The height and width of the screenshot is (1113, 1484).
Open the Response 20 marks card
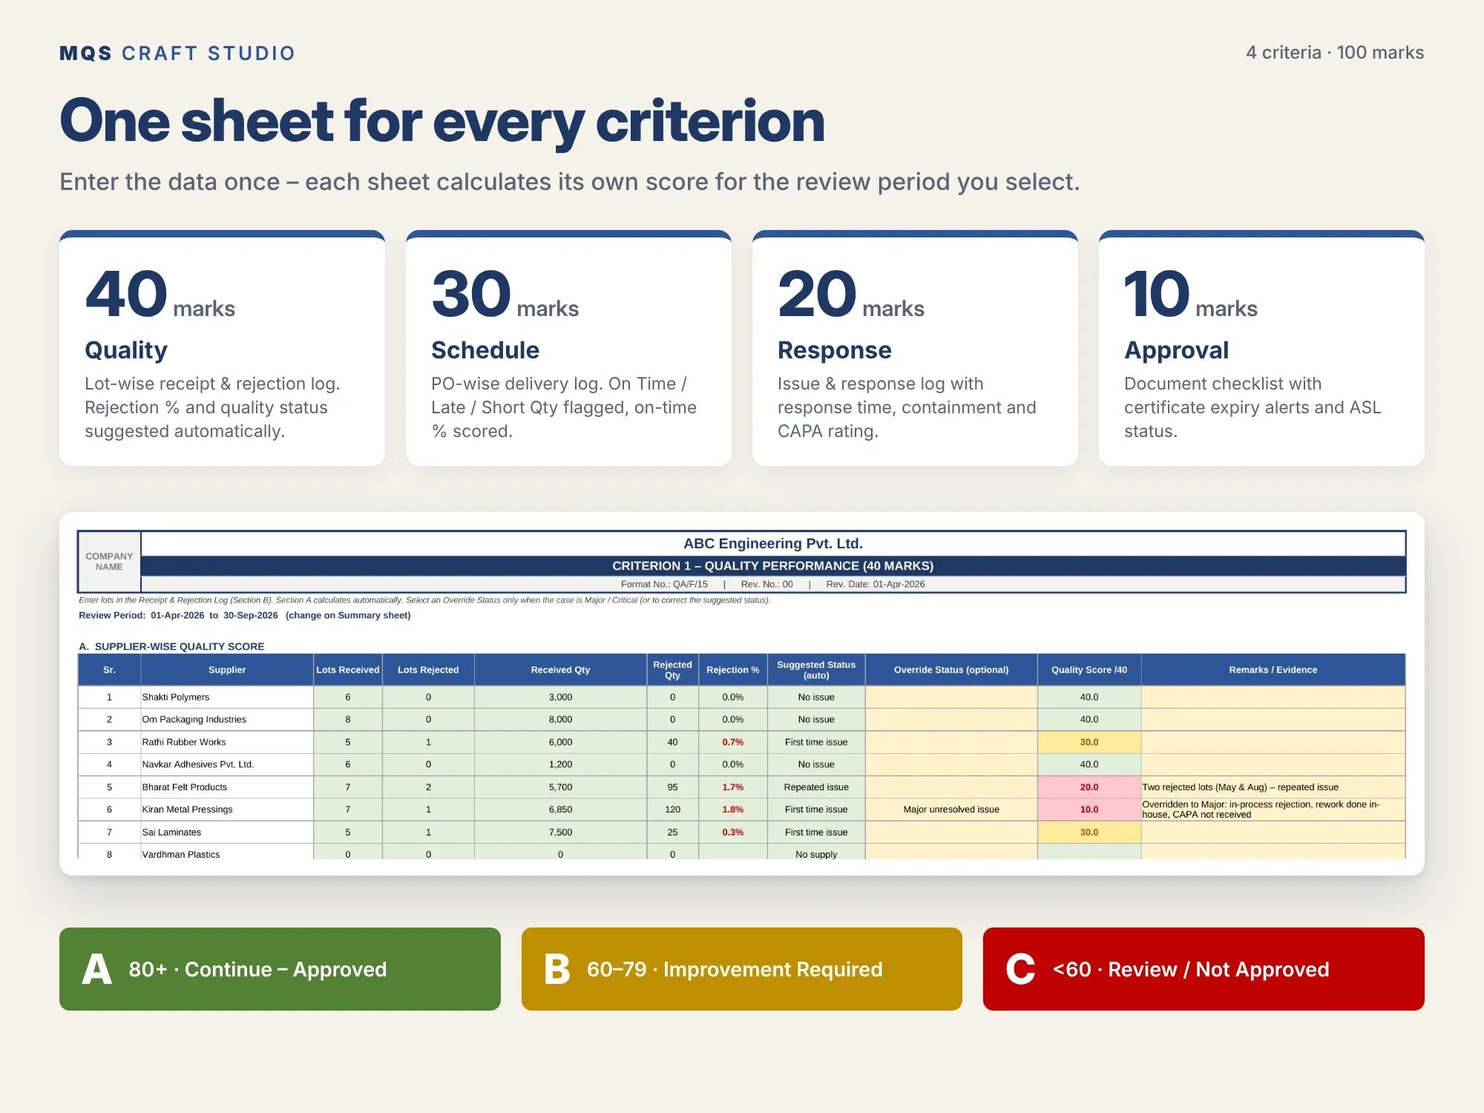click(915, 348)
